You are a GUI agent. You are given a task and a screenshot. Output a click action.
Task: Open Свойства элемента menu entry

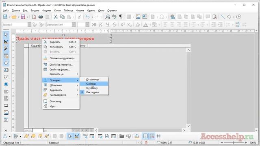click(x=61, y=65)
